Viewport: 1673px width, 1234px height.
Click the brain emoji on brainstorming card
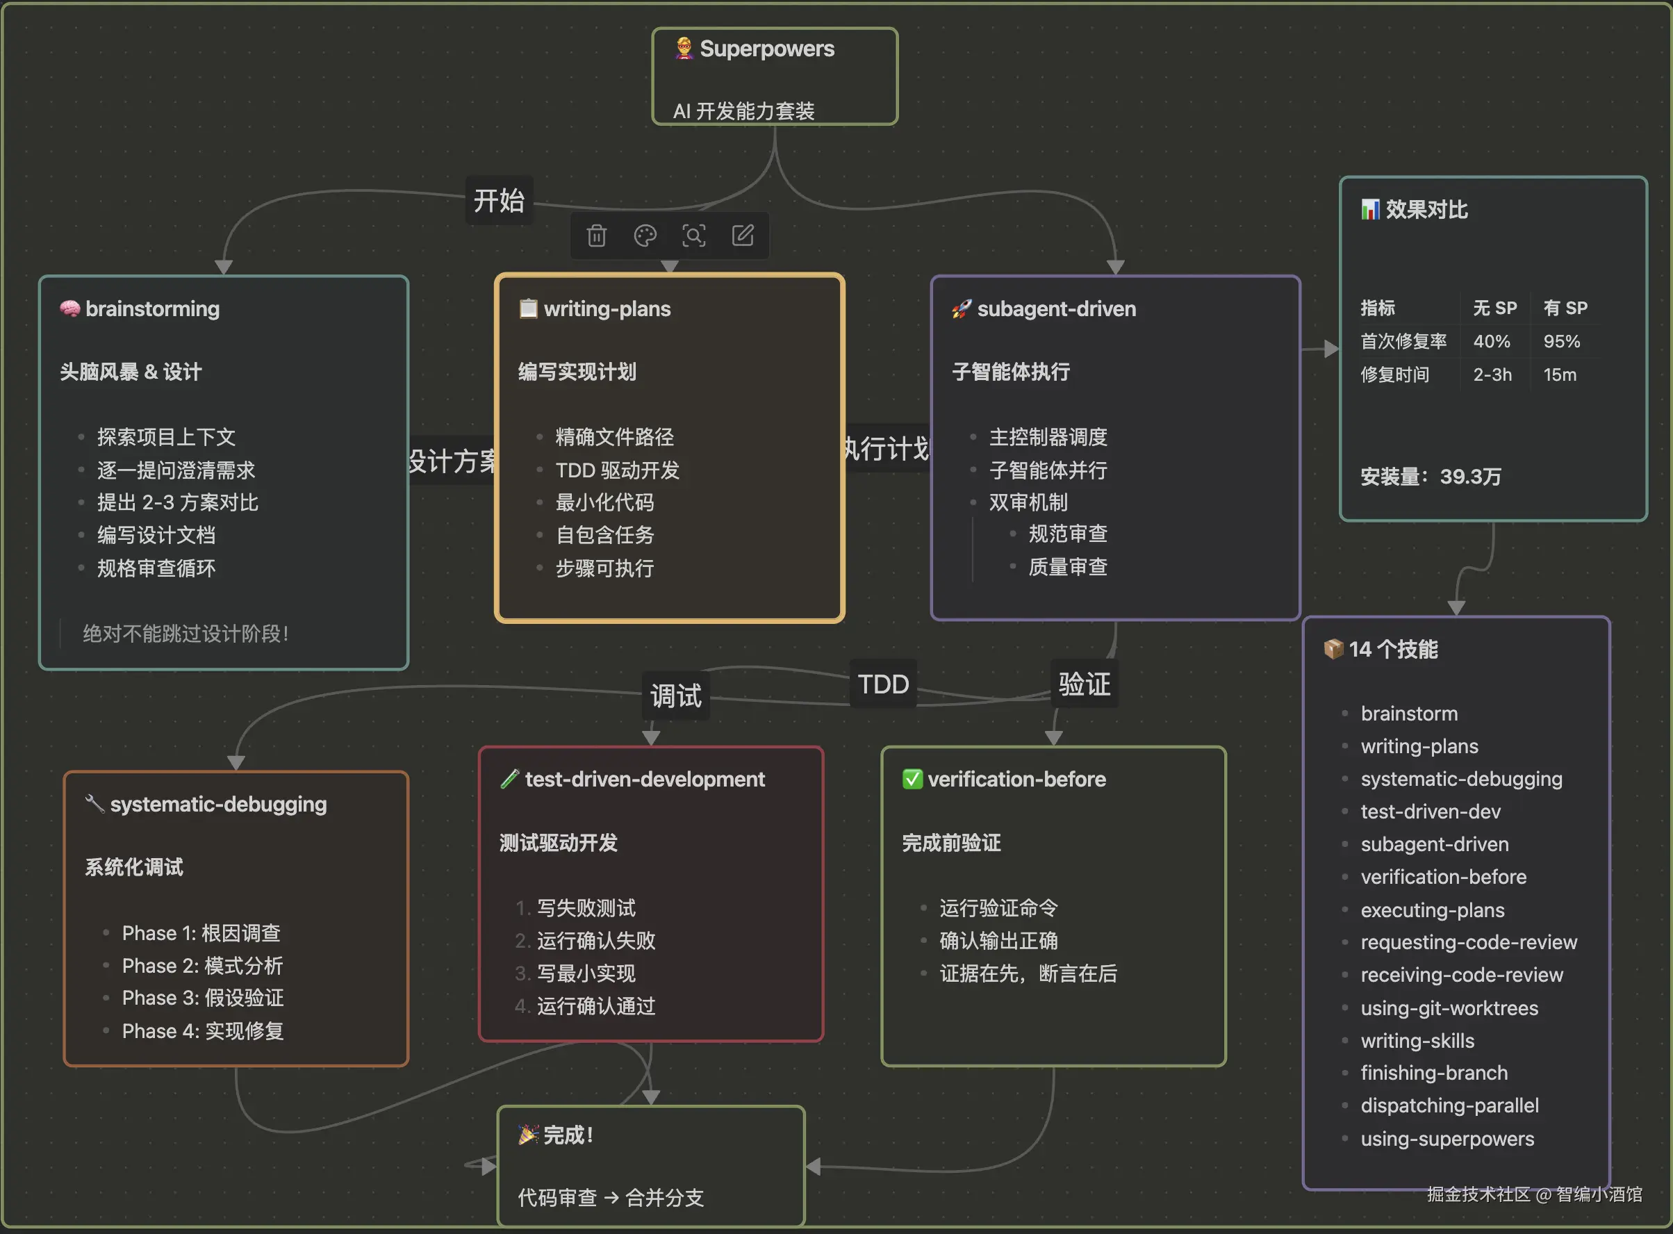[x=69, y=308]
